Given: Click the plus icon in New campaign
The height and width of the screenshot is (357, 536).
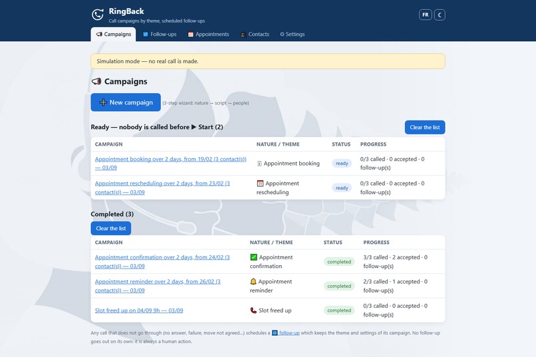Looking at the screenshot, I should (103, 102).
